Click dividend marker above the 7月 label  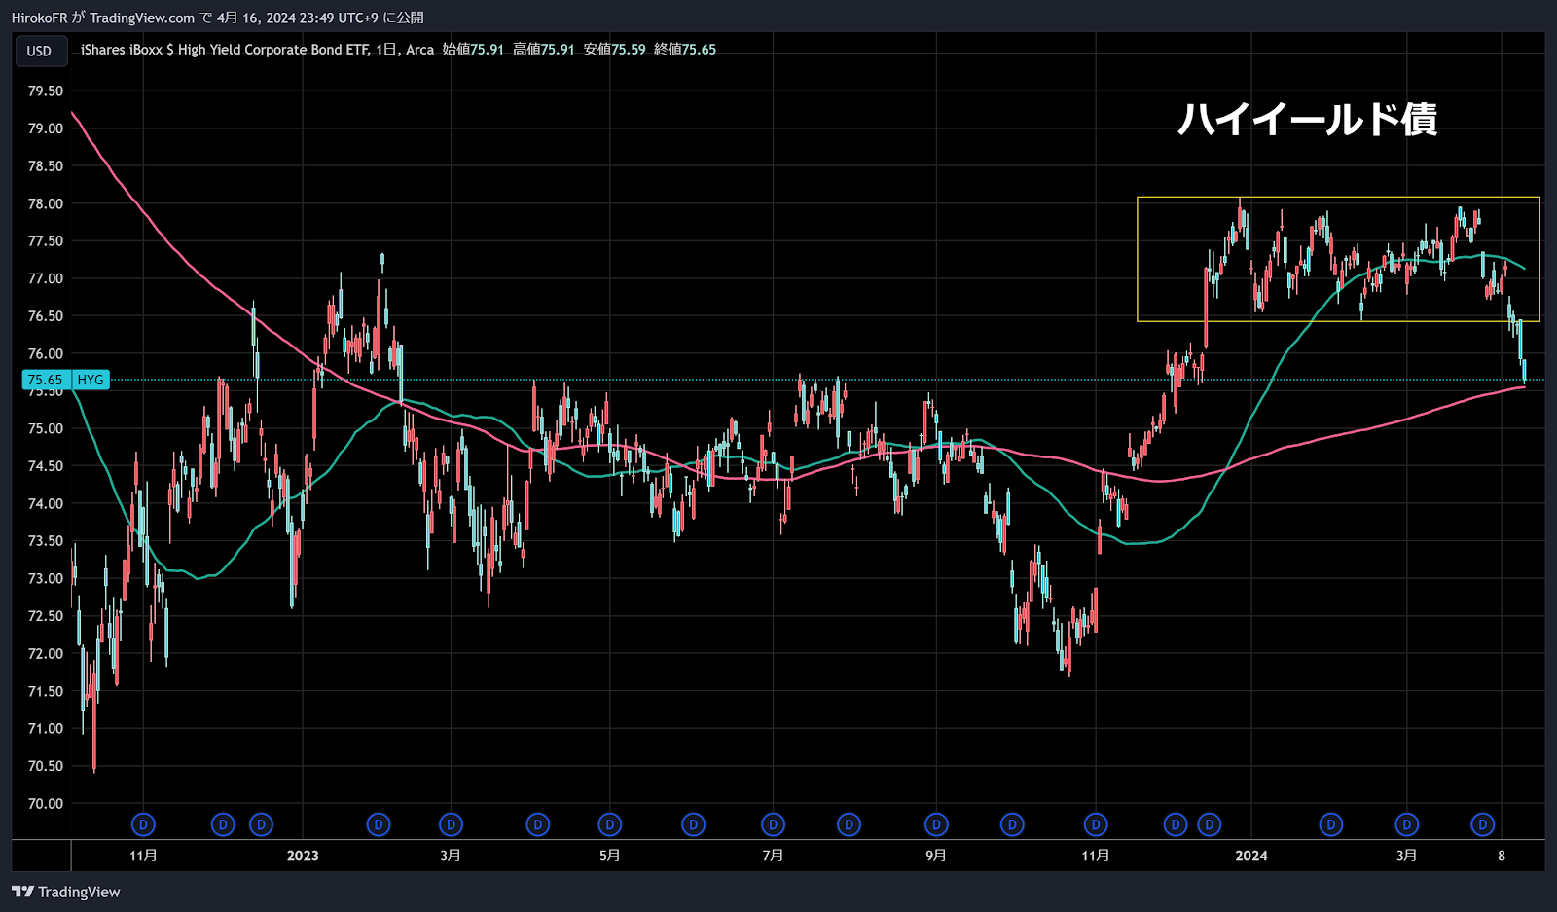point(774,824)
